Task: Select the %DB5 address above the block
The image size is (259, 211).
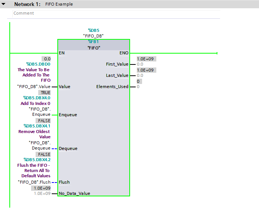Action: (93, 30)
